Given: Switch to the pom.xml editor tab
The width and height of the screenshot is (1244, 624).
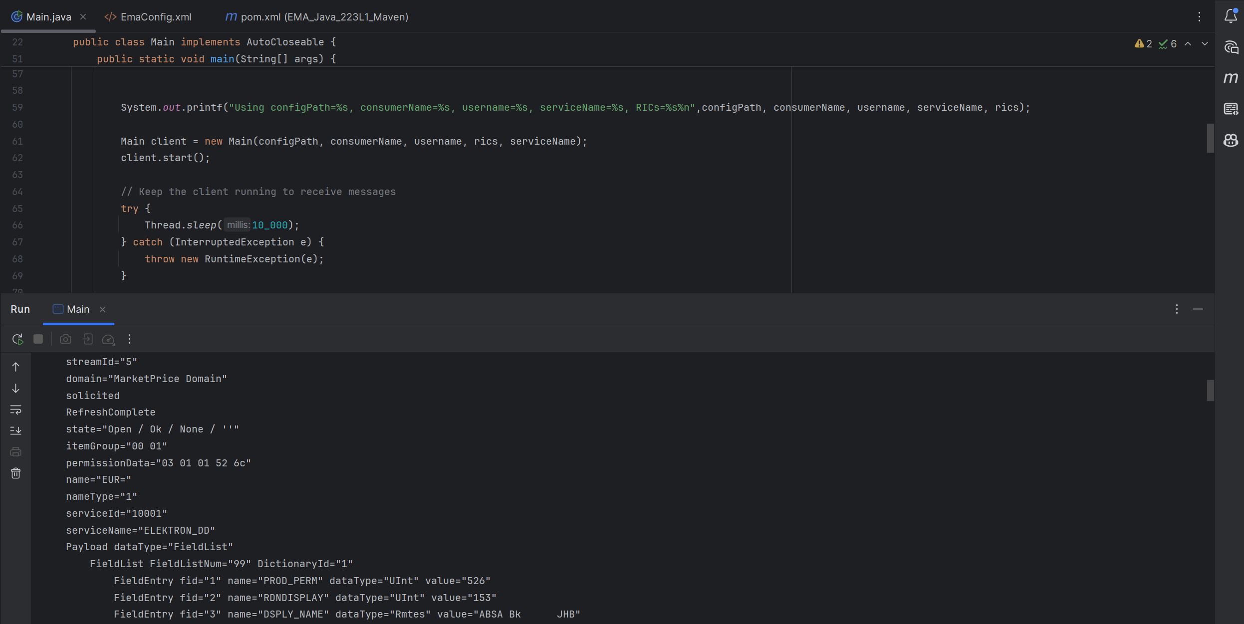Looking at the screenshot, I should tap(317, 17).
